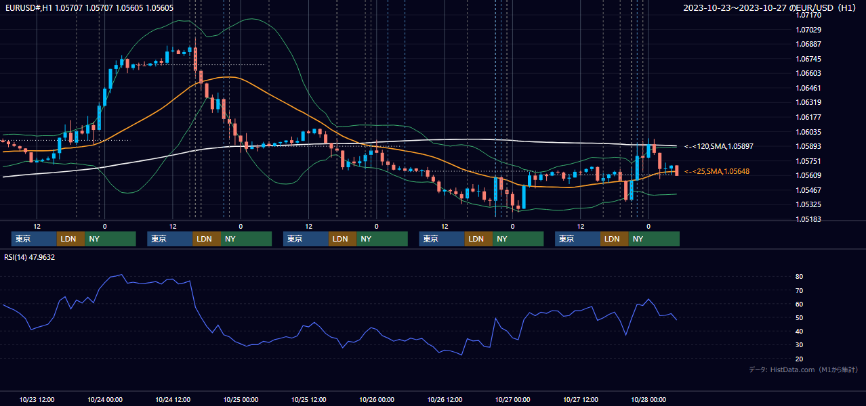Select the 10/25 12:00 date label
The width and height of the screenshot is (866, 406).
(308, 399)
